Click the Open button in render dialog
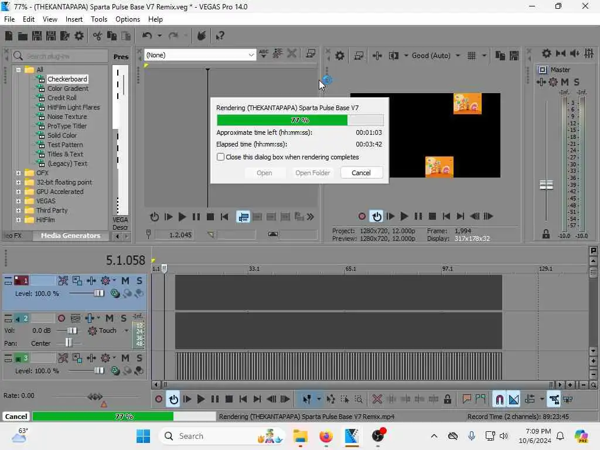Image resolution: width=600 pixels, height=450 pixels. pos(264,173)
